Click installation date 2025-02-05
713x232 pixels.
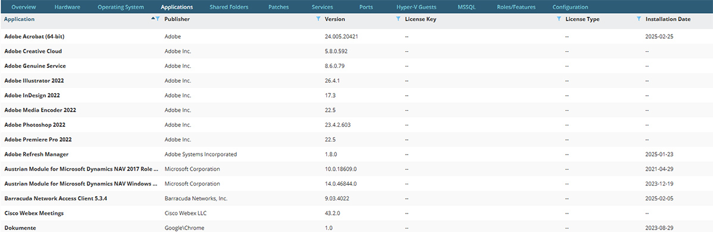pos(659,198)
